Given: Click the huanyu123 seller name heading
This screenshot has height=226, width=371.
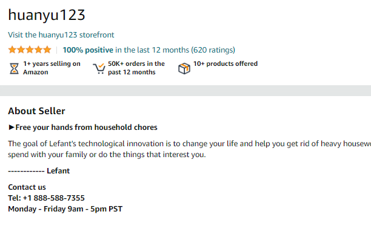Looking at the screenshot, I should (x=47, y=15).
